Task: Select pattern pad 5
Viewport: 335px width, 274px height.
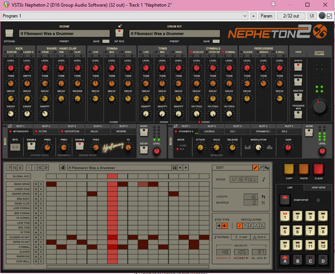Action: click(285, 231)
